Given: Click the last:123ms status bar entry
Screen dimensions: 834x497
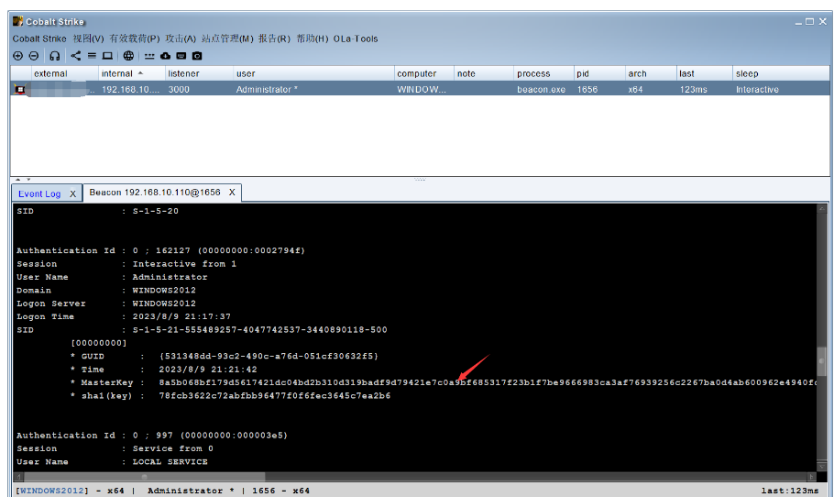Looking at the screenshot, I should [790, 491].
